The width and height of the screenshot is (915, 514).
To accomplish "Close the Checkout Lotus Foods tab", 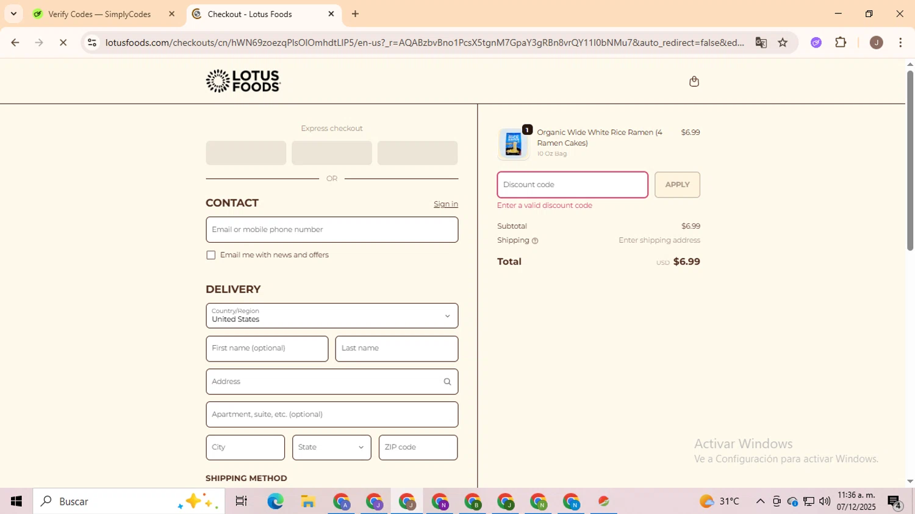I will (x=331, y=14).
